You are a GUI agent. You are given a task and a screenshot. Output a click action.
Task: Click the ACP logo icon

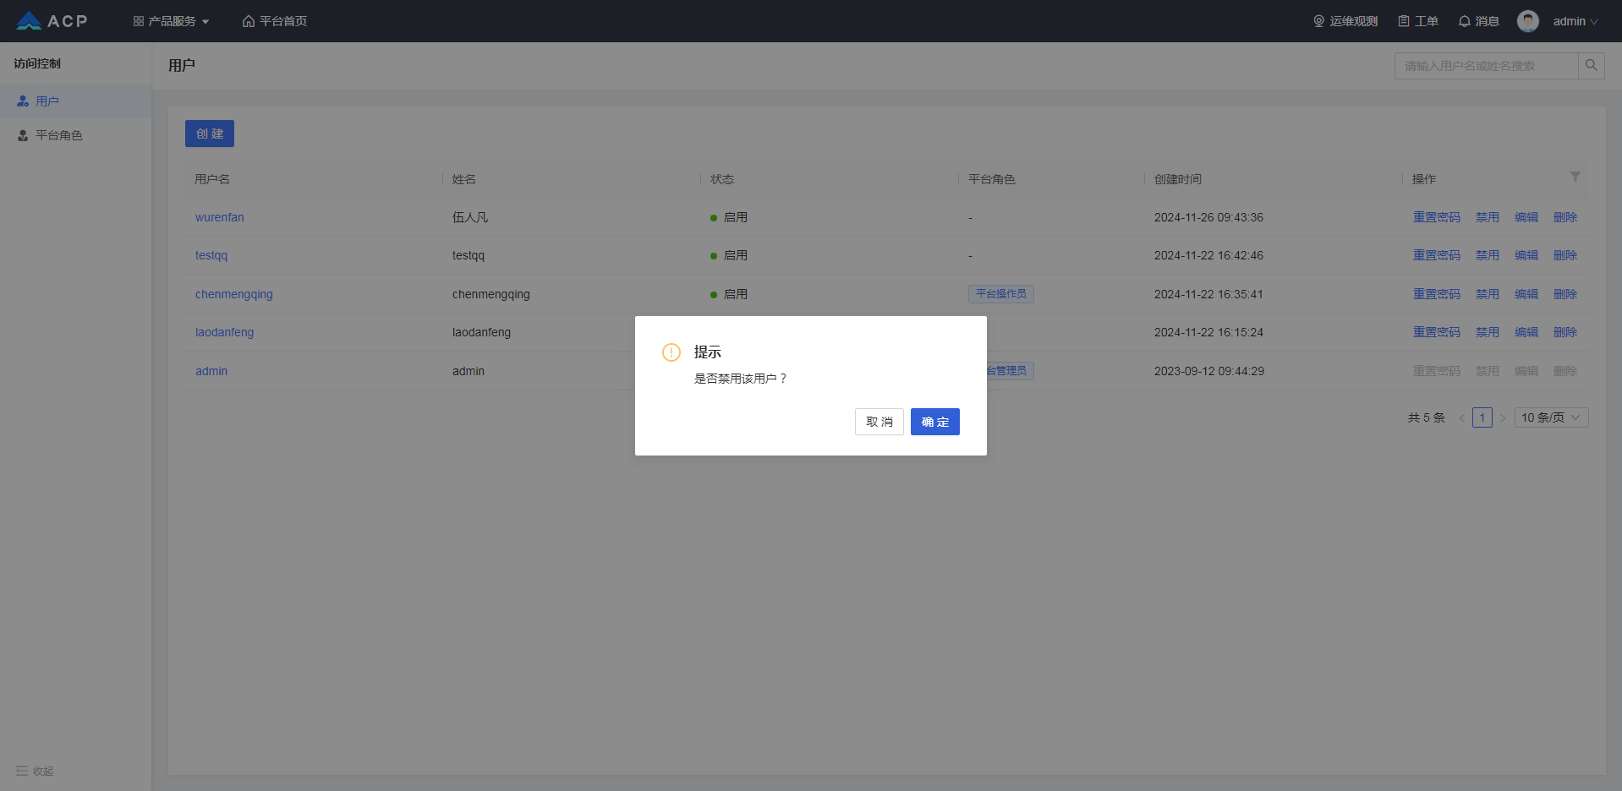pyautogui.click(x=29, y=21)
